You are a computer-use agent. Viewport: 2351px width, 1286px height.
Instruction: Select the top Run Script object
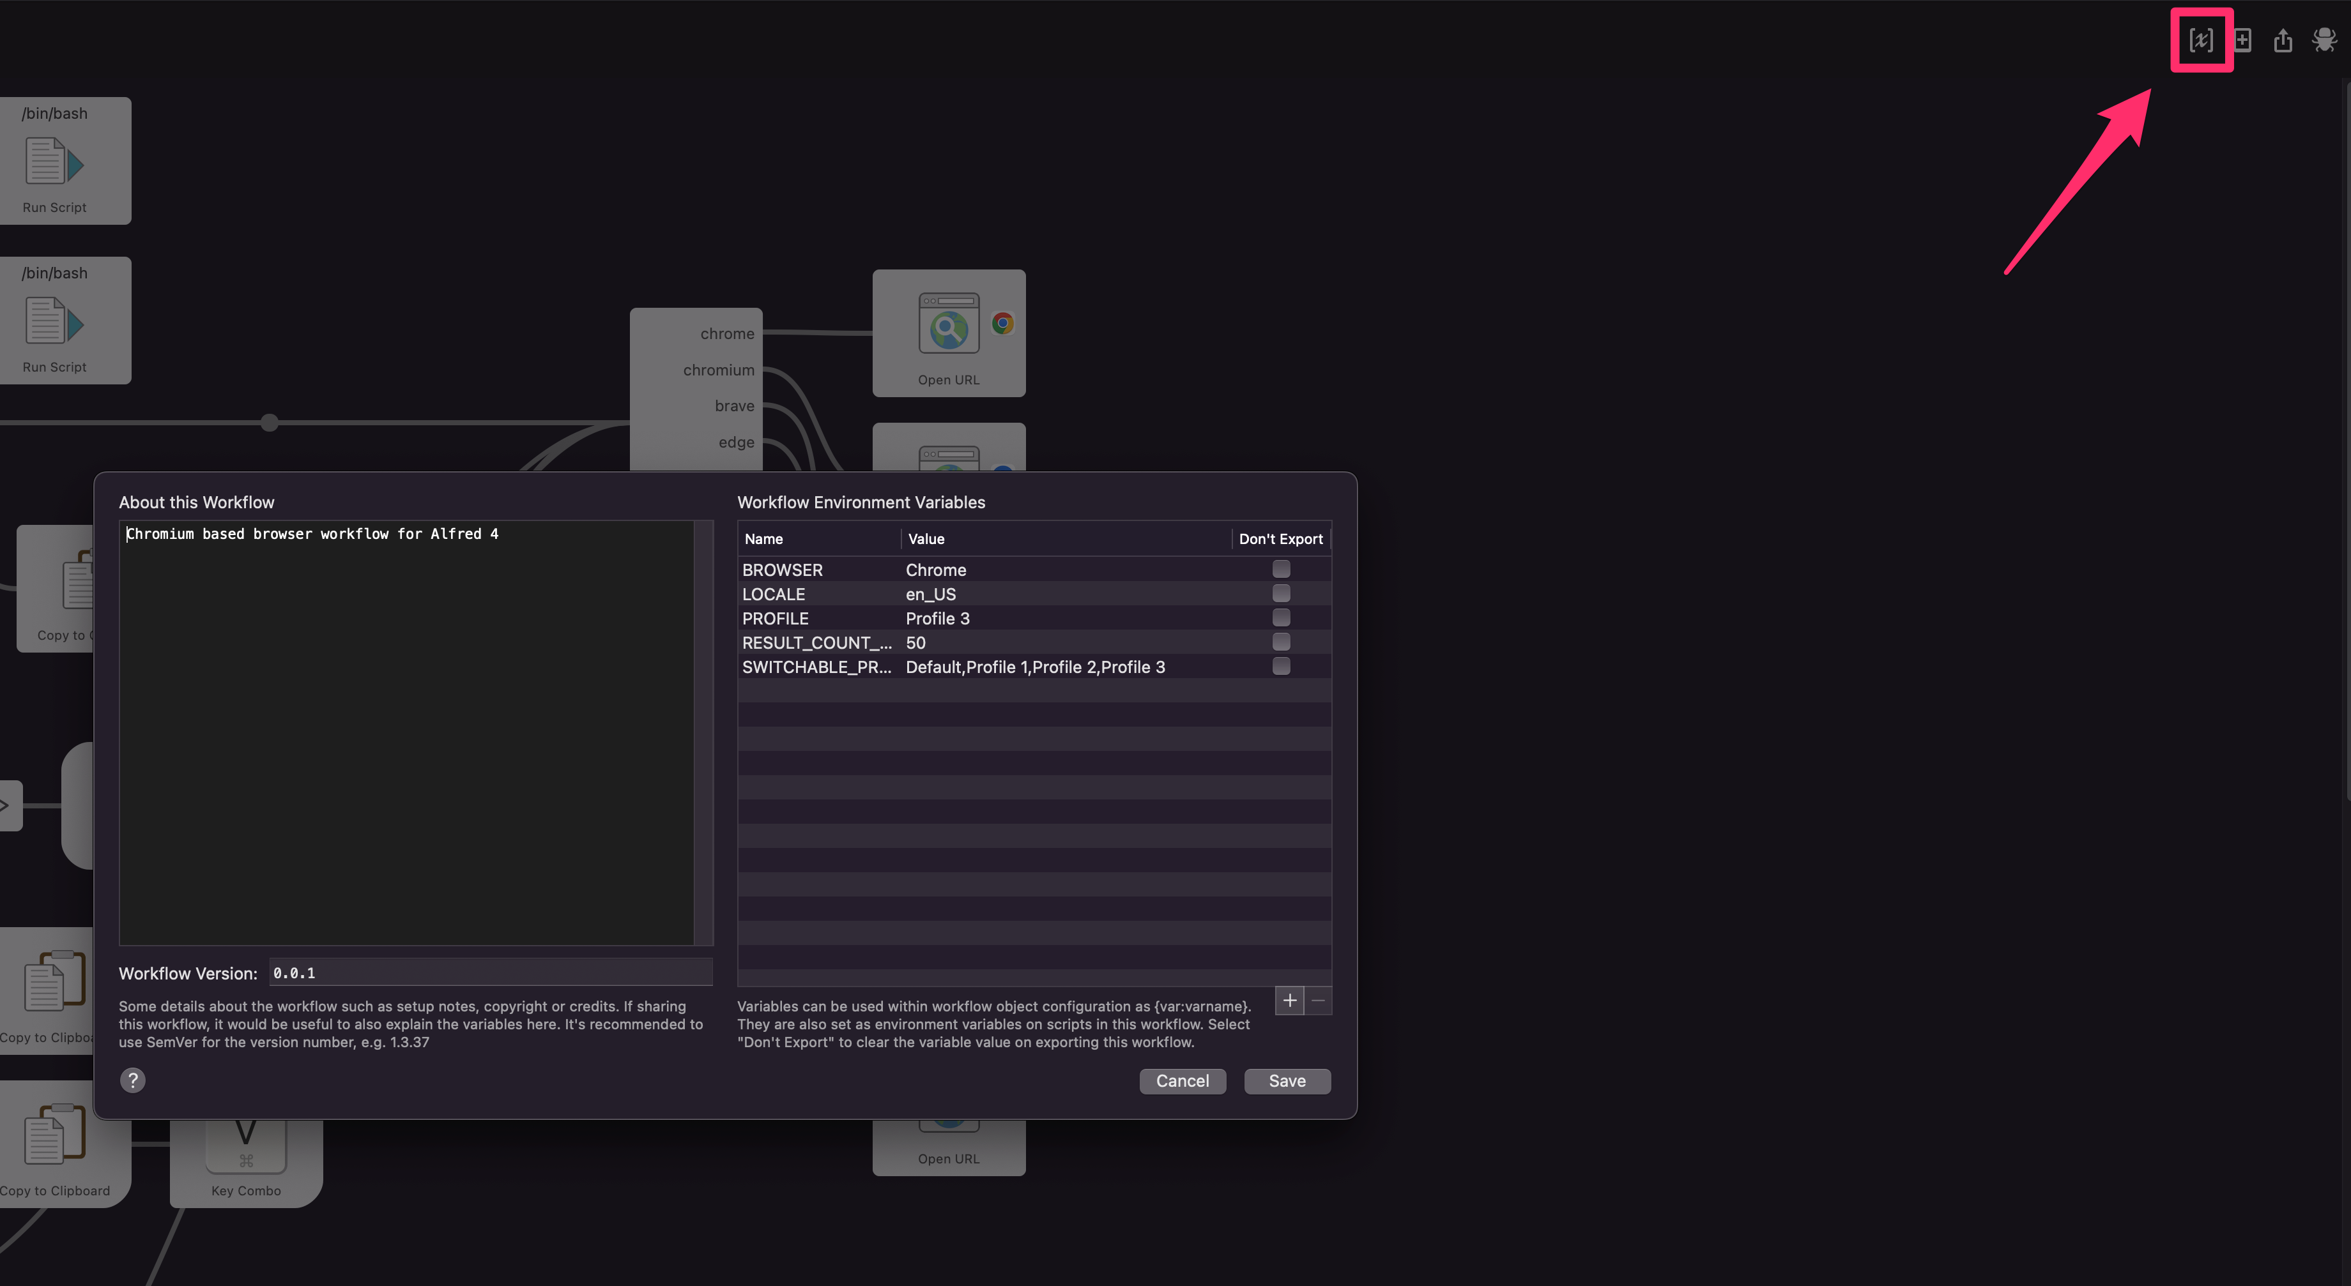(x=56, y=162)
